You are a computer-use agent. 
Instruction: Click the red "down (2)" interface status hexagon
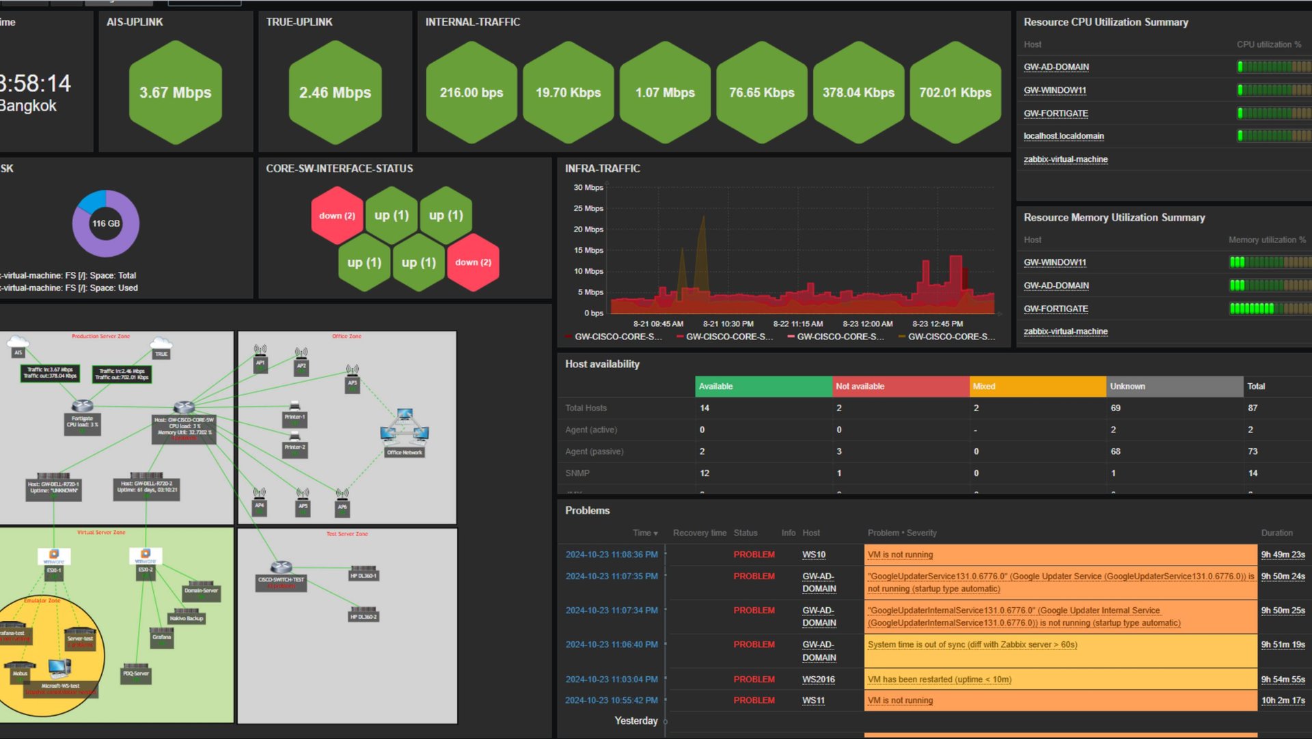pyautogui.click(x=336, y=215)
